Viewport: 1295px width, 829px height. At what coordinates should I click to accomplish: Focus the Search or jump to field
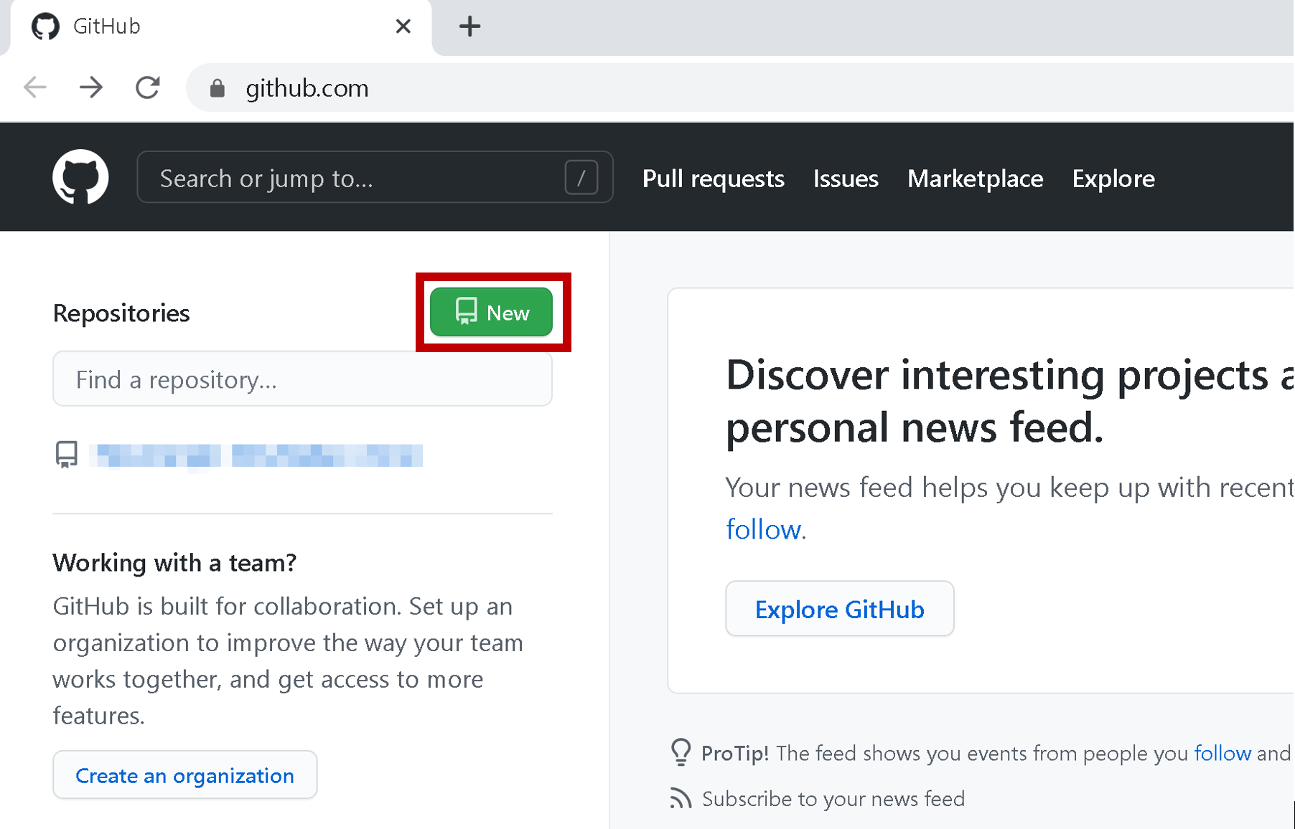(x=375, y=177)
